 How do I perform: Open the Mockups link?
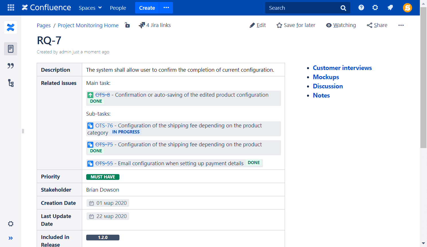tap(326, 77)
